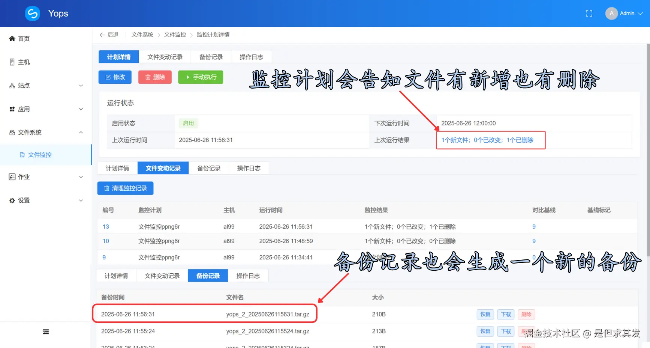
Task: Select active 备份记录 tab above backup table
Action: pos(208,276)
